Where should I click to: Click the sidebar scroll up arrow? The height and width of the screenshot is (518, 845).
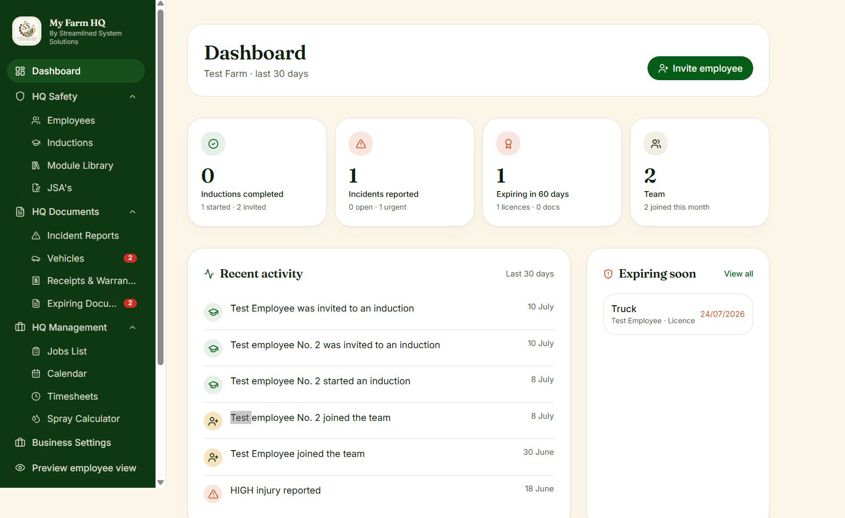click(160, 4)
